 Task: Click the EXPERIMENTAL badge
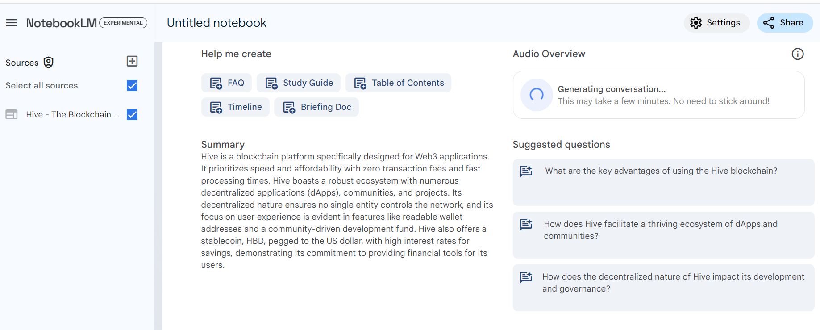pos(123,23)
